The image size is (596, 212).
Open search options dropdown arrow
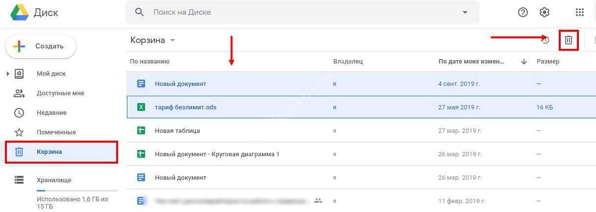465,12
